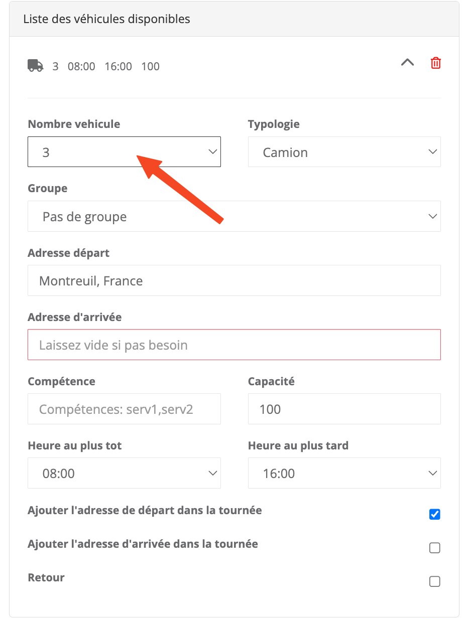Focus the Adresse d'arrivée field
467x626 pixels.
click(234, 345)
